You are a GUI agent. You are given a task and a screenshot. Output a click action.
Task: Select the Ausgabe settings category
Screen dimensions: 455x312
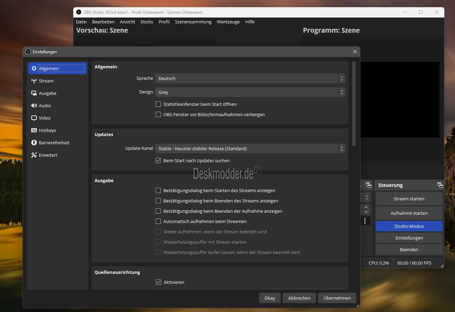pyautogui.click(x=57, y=93)
